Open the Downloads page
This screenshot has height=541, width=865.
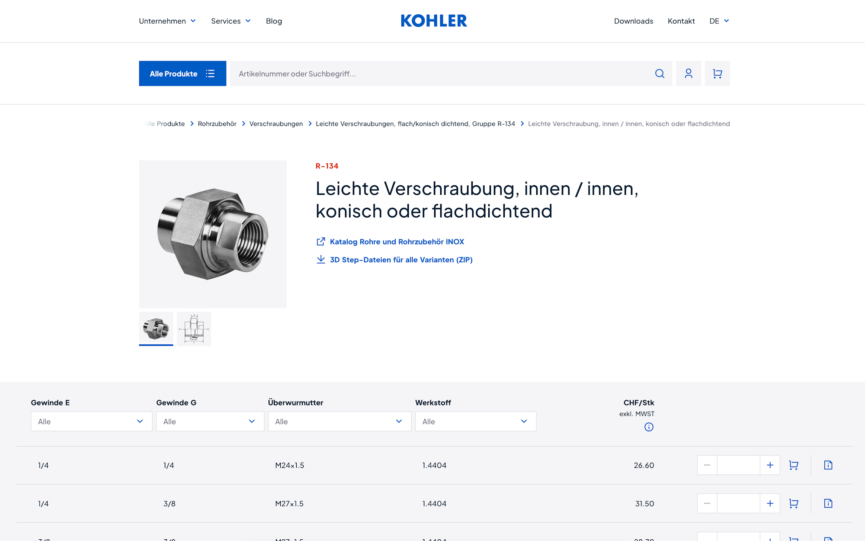click(x=634, y=21)
